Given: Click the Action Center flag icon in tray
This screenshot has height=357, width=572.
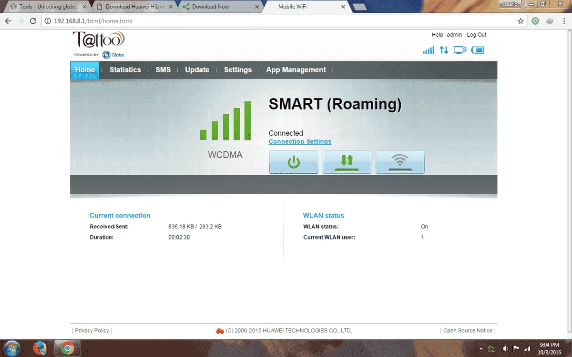Looking at the screenshot, I should [516, 348].
